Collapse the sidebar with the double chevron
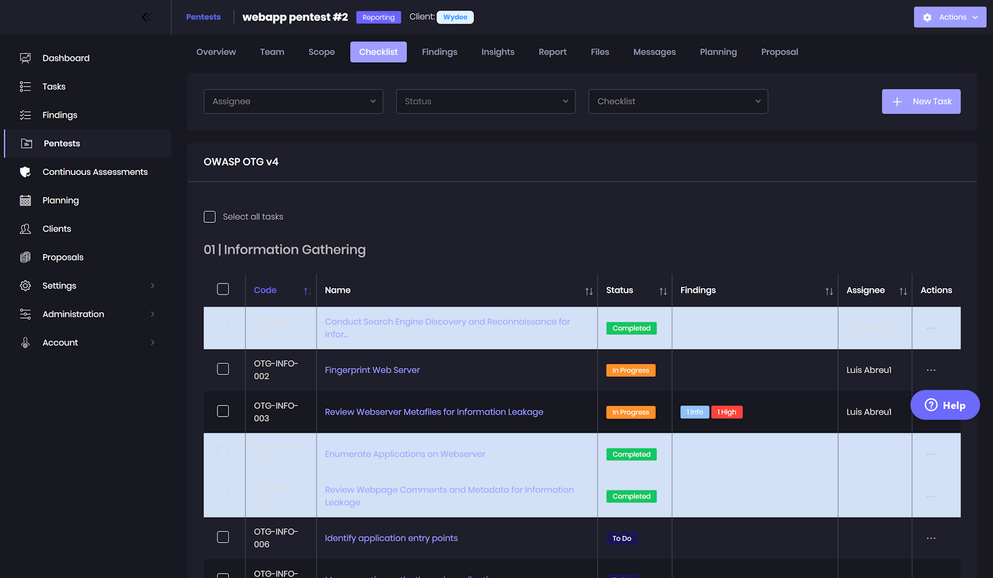This screenshot has height=578, width=993. tap(146, 17)
